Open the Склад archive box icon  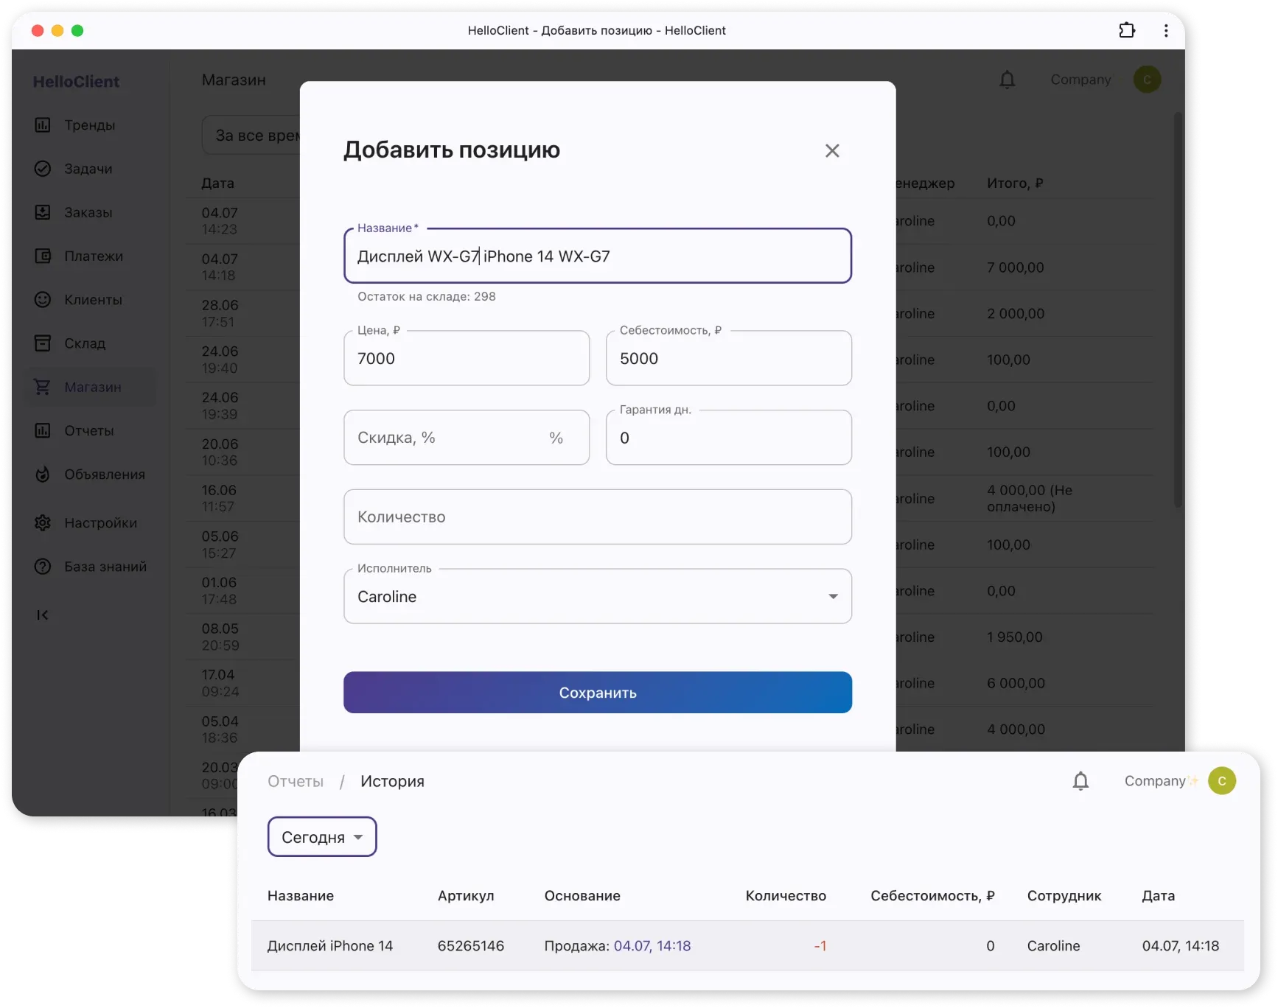(43, 343)
